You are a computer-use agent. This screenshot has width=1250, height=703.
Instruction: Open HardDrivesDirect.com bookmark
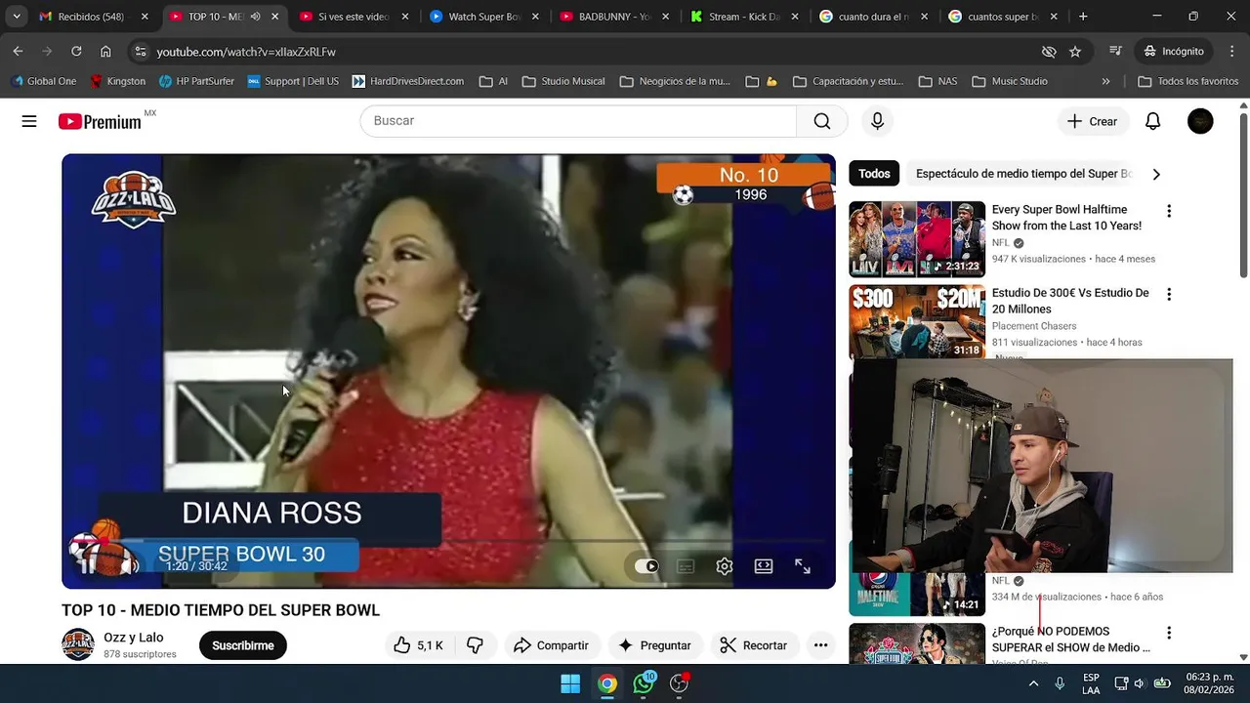[408, 81]
